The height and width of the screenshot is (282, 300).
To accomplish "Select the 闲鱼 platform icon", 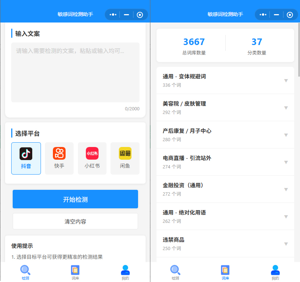I will 125,158.
